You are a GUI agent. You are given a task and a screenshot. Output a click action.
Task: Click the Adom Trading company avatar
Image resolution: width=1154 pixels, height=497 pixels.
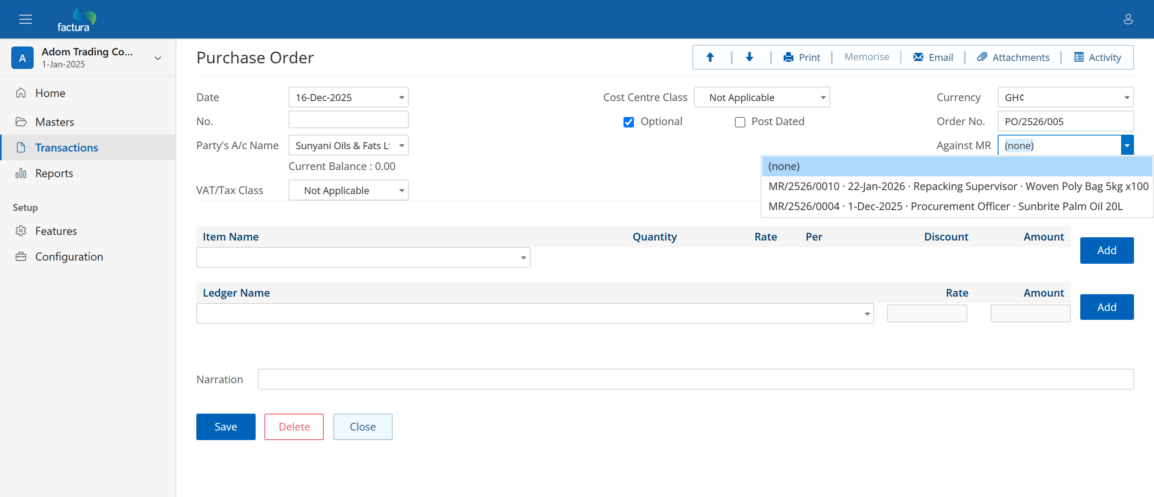pos(22,58)
